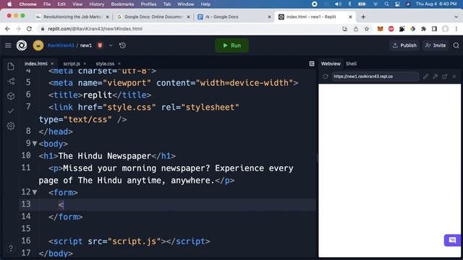Switch to Google Docs: Online Document tab

[x=153, y=17]
